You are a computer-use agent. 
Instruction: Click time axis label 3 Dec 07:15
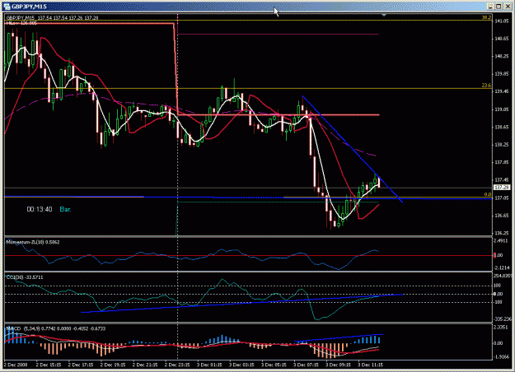[306, 365]
